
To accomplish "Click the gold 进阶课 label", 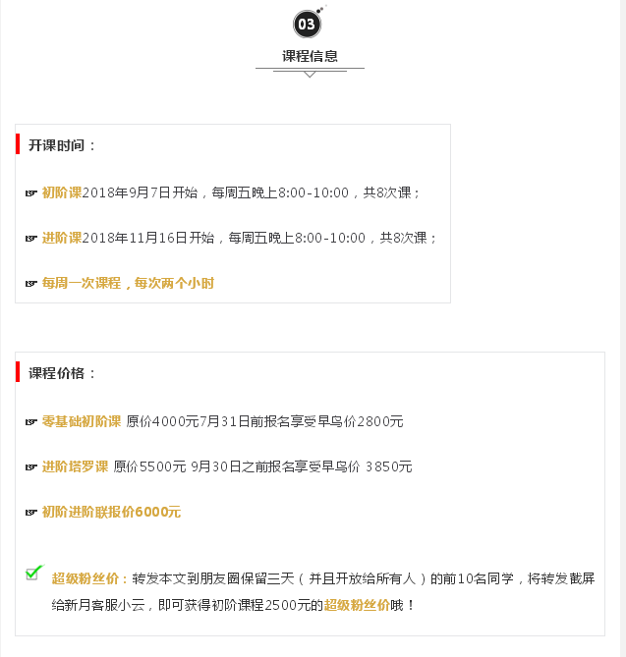I will coord(62,238).
